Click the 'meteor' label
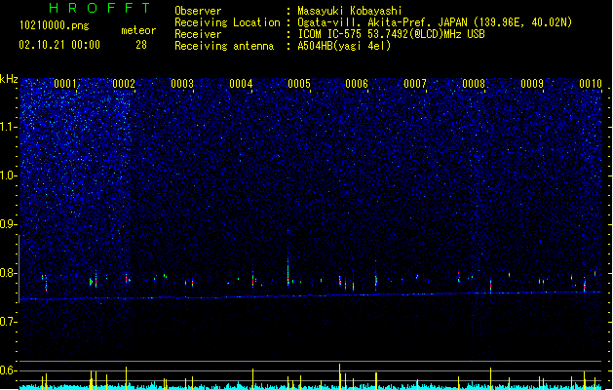This screenshot has height=390, width=613. pos(138,30)
